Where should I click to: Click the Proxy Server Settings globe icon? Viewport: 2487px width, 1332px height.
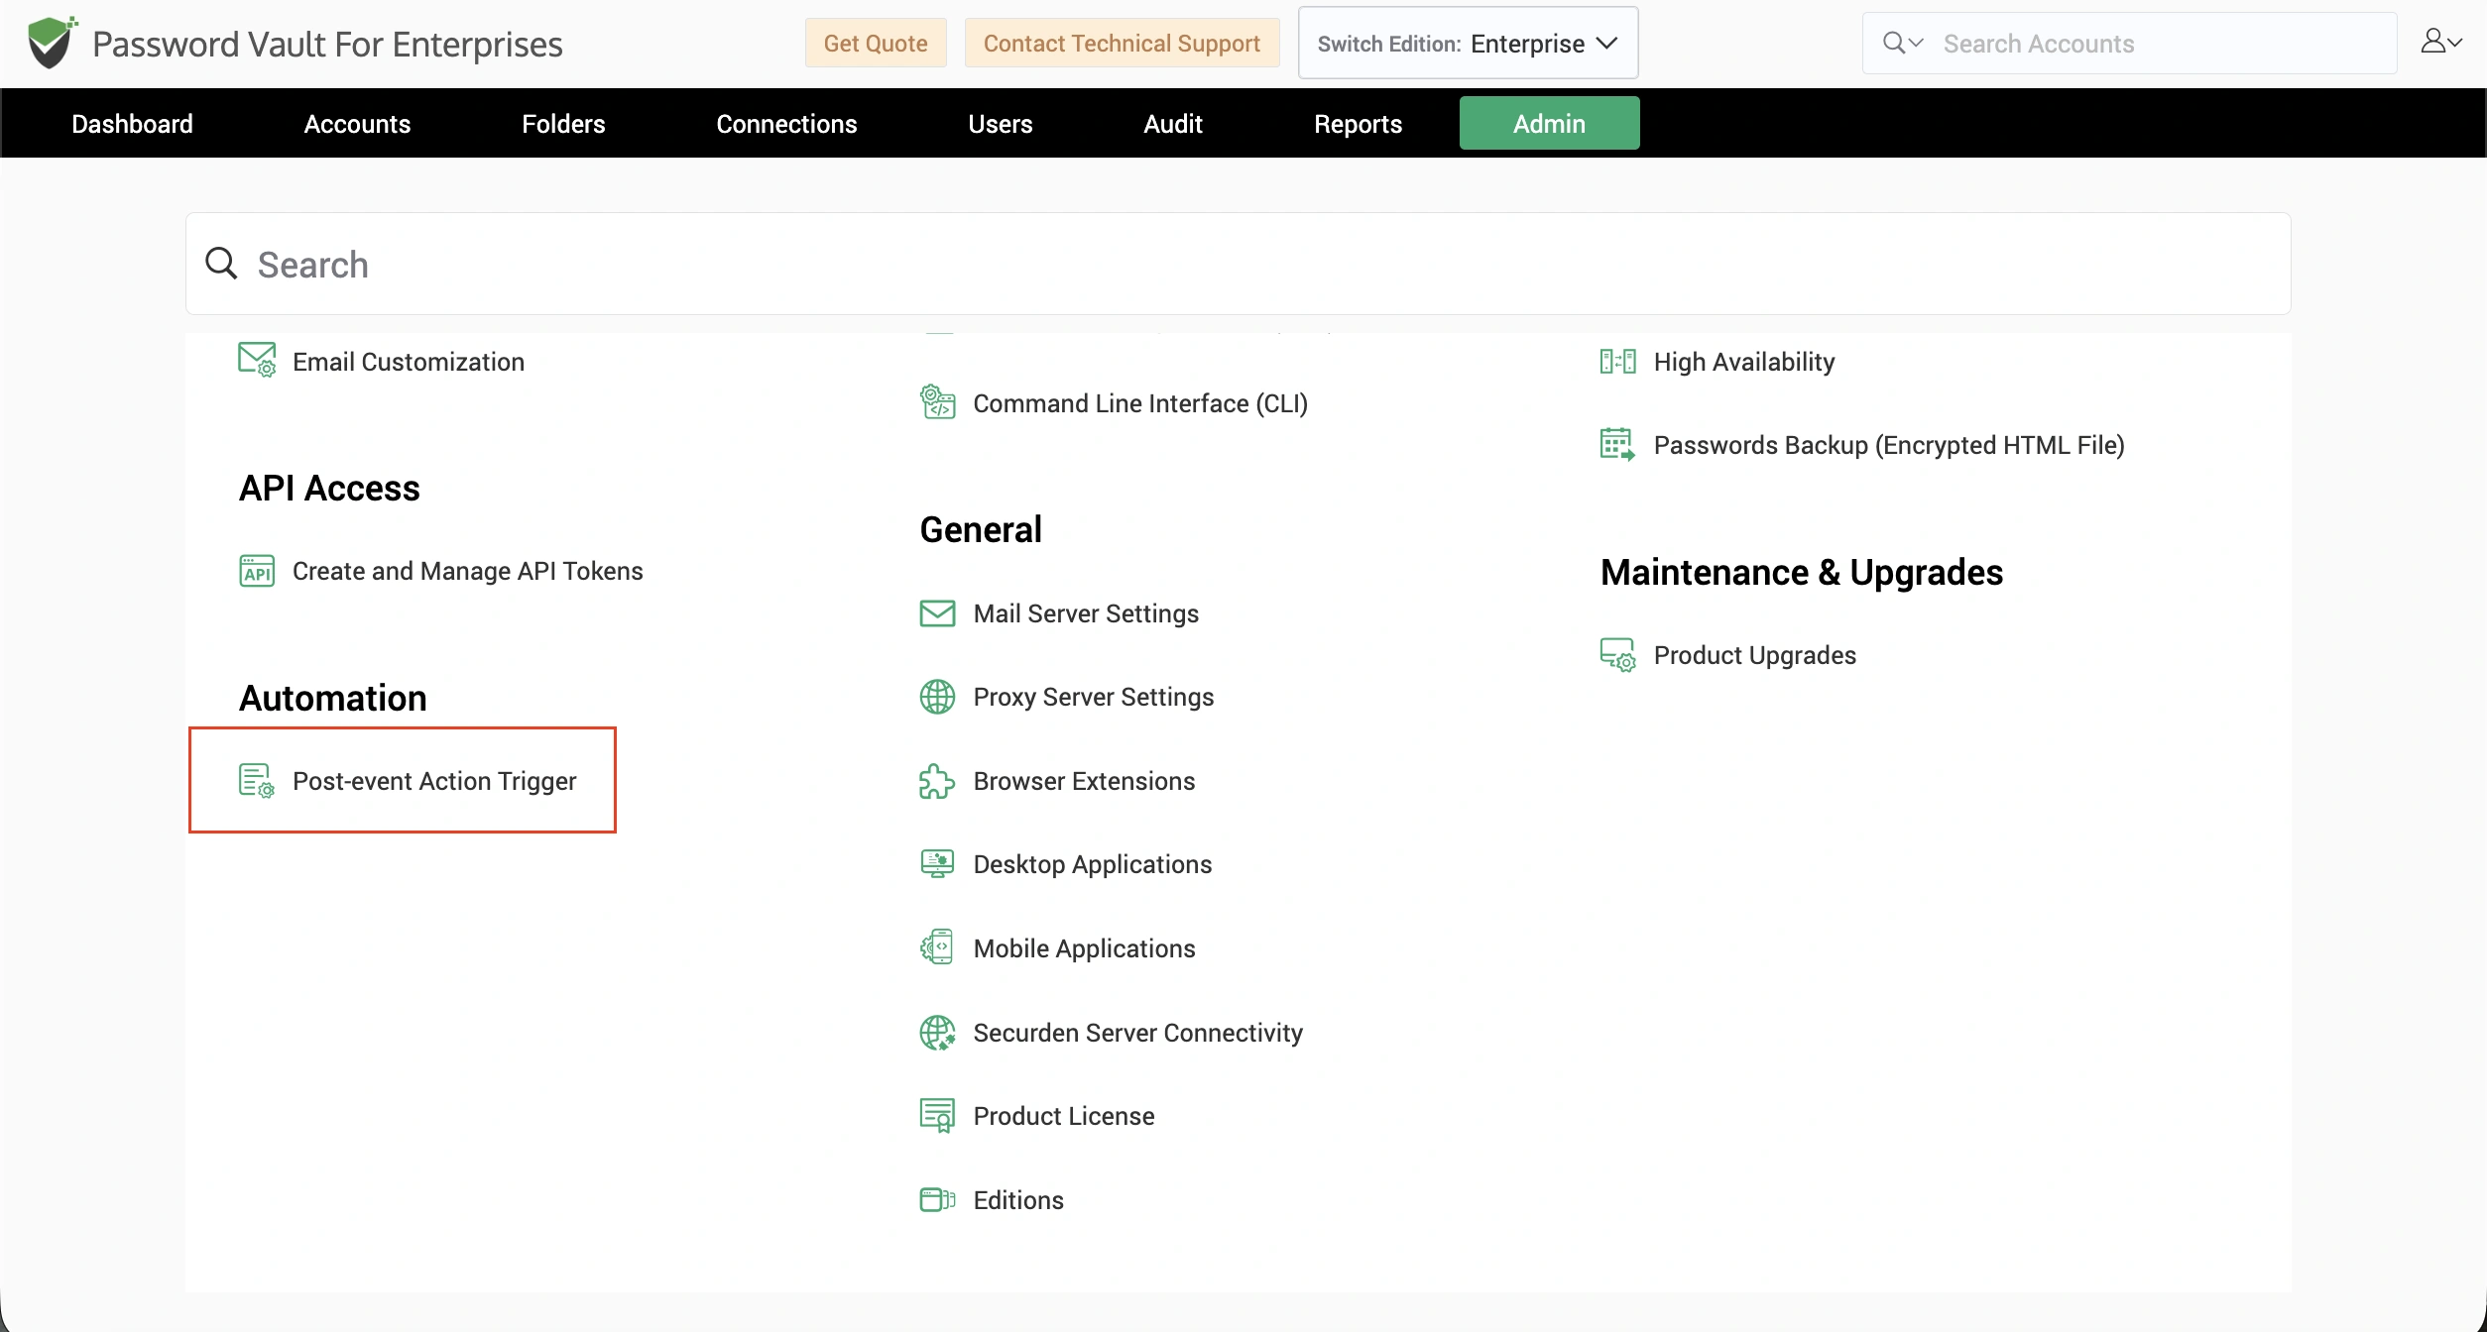pyautogui.click(x=937, y=697)
